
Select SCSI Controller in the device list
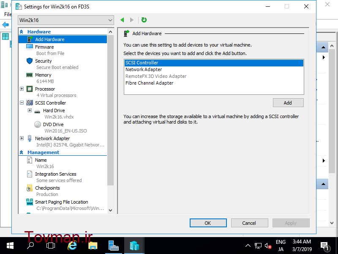click(214, 63)
